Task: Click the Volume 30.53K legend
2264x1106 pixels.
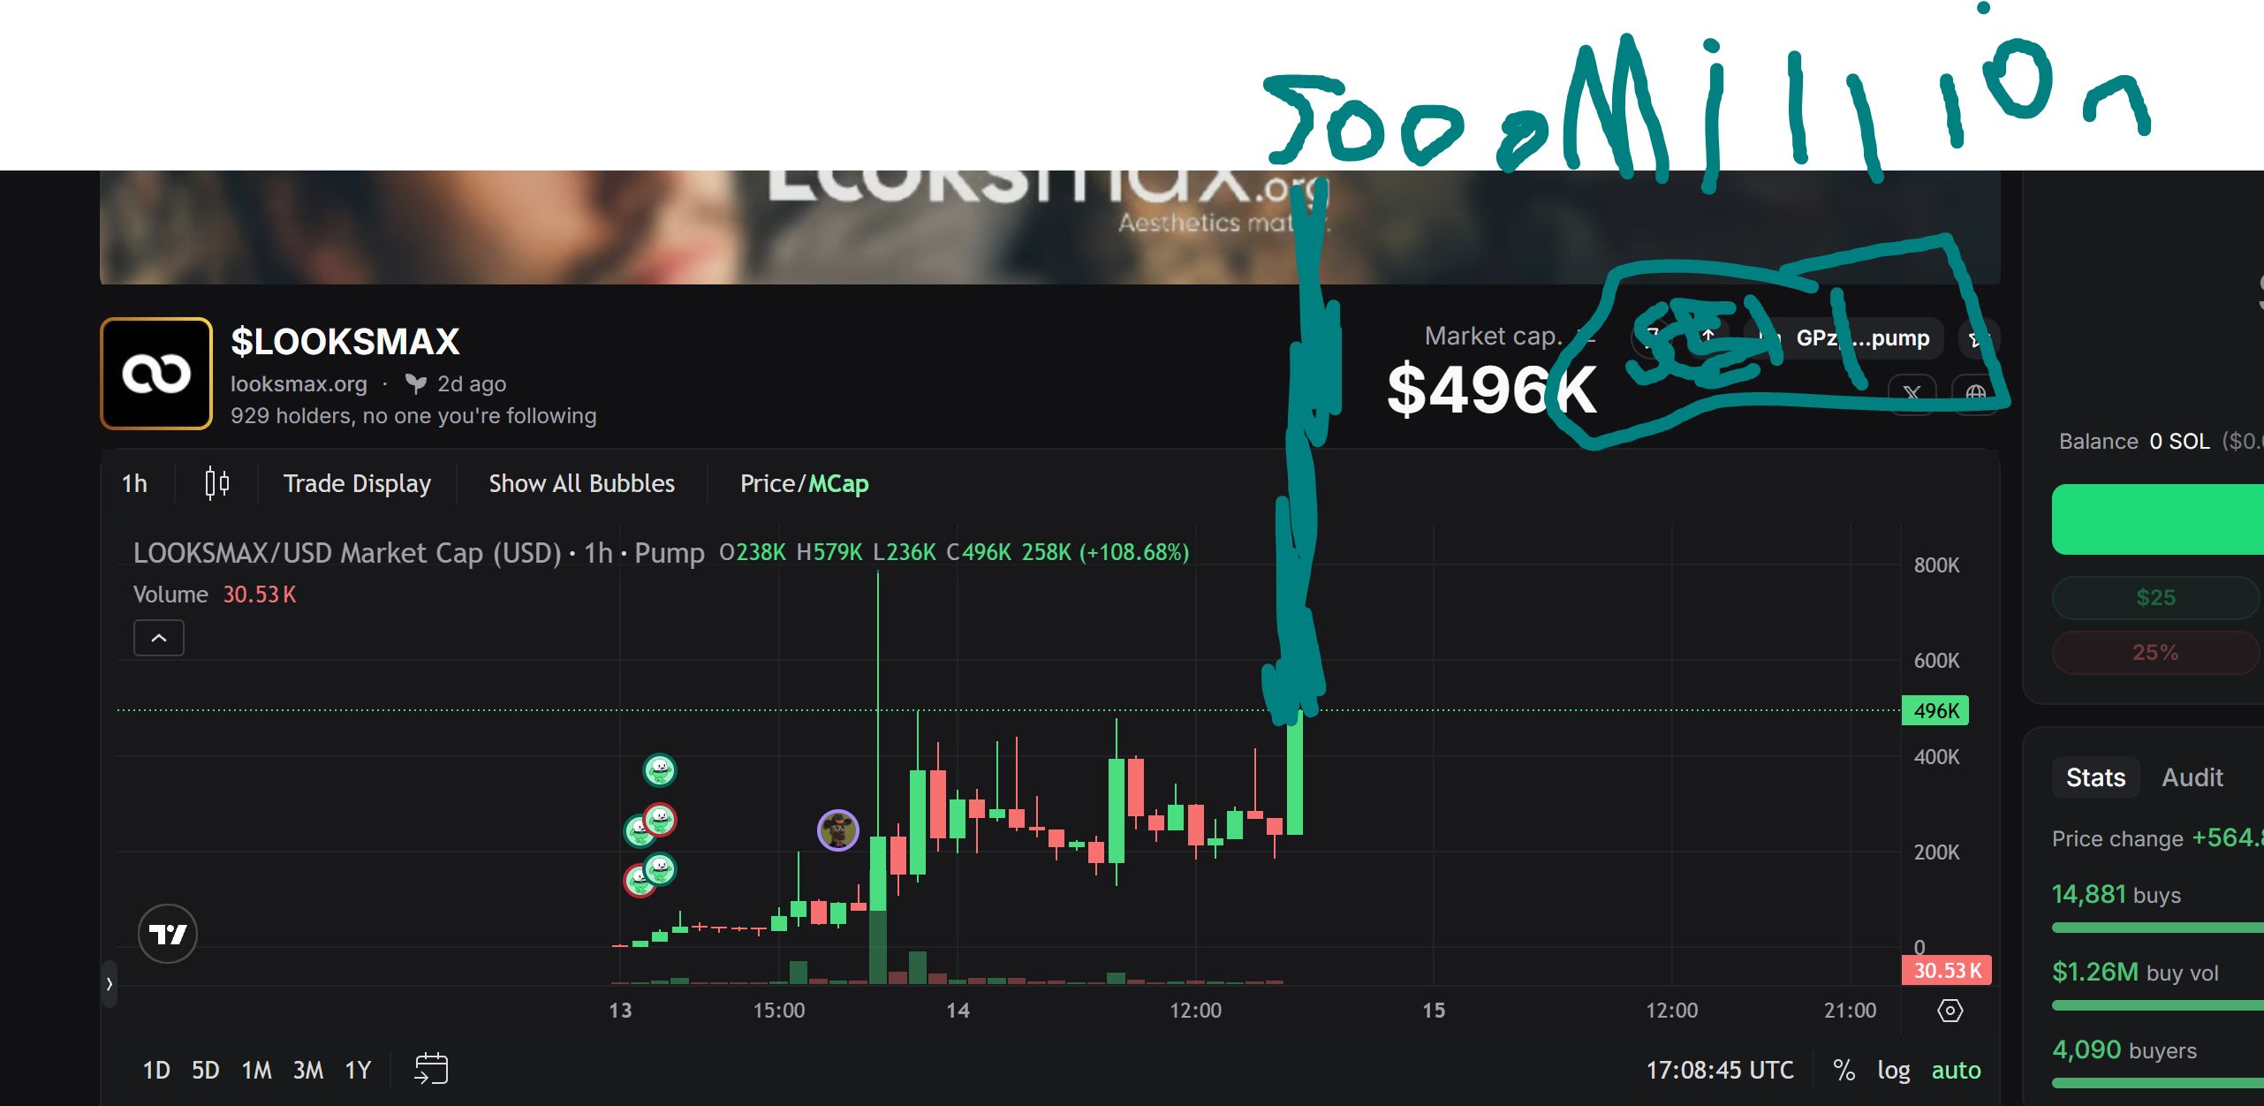Action: coord(215,595)
